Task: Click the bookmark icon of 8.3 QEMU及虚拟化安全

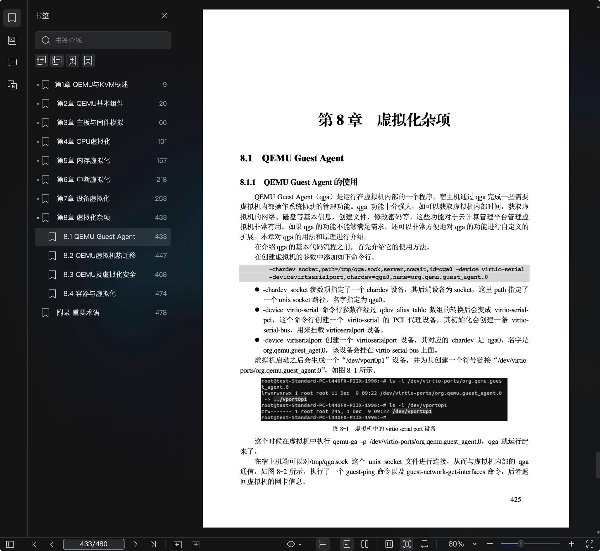Action: click(x=52, y=275)
